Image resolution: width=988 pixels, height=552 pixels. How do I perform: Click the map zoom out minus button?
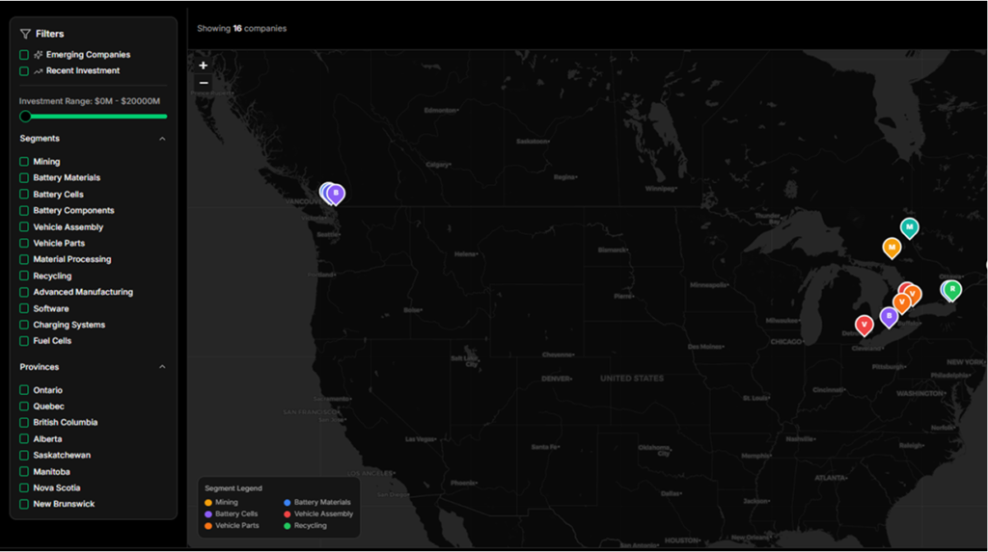[203, 83]
